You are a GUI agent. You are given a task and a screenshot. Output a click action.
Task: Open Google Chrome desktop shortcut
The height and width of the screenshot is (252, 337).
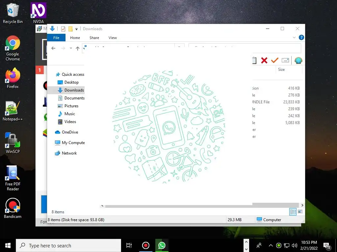click(x=13, y=49)
